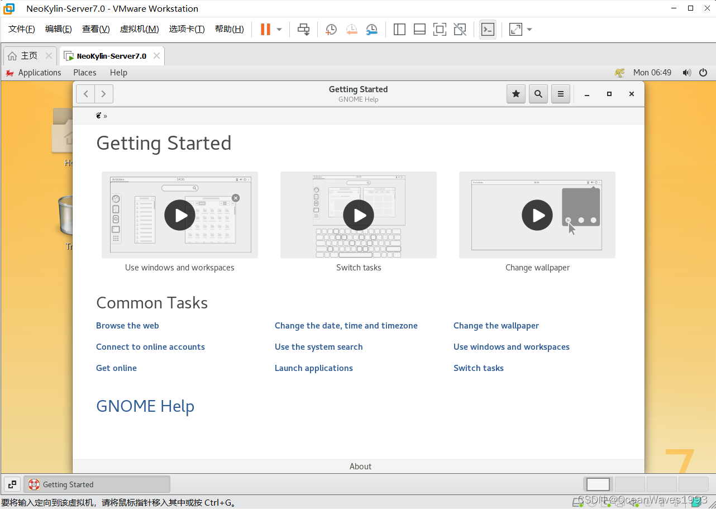Open the snapshot manager wrench clock icon
716x509 pixels.
tap(371, 30)
